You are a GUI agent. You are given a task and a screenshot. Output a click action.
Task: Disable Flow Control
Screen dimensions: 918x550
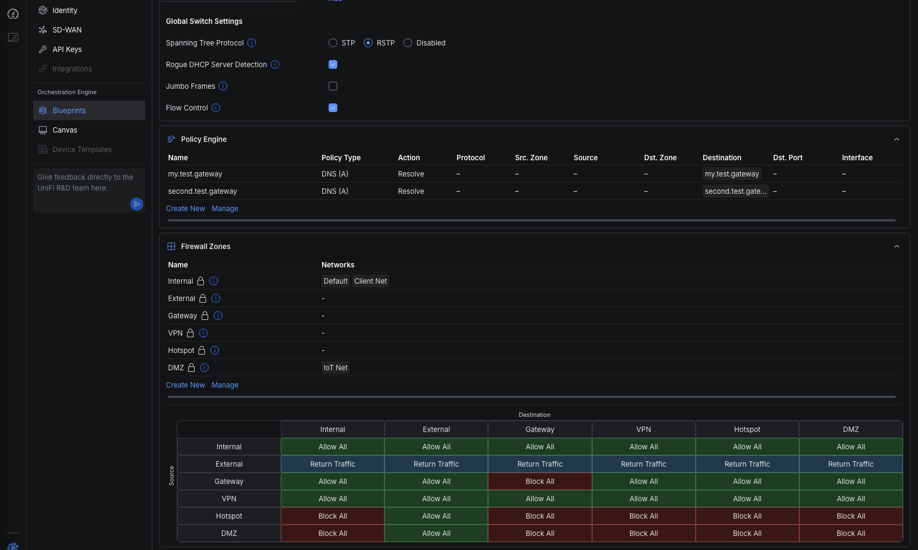332,107
